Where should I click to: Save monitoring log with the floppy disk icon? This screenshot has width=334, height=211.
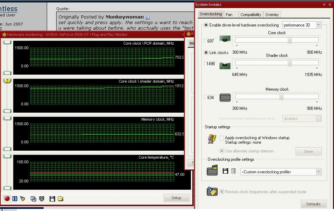point(52,198)
